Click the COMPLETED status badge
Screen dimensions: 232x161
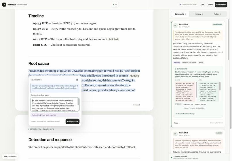tap(218, 24)
